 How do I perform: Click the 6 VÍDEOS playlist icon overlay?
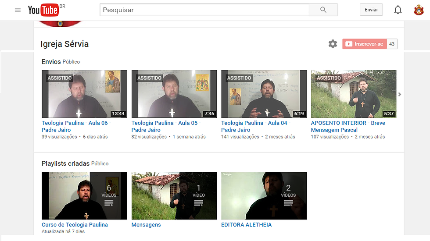pyautogui.click(x=109, y=195)
